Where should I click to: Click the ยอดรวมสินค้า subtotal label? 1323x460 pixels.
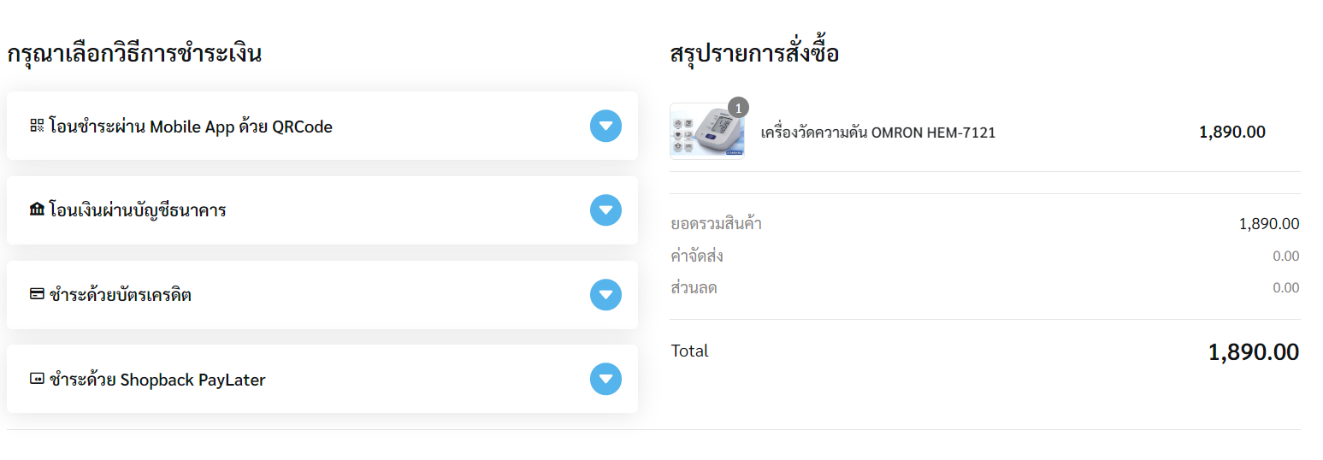717,225
